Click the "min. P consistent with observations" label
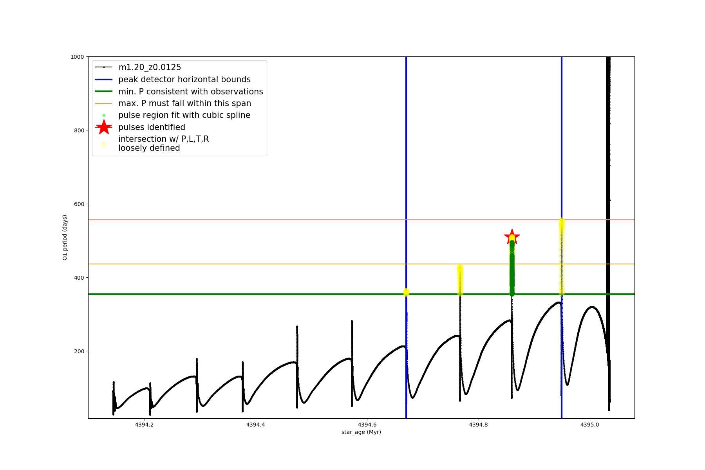This screenshot has width=705, height=470. [190, 92]
